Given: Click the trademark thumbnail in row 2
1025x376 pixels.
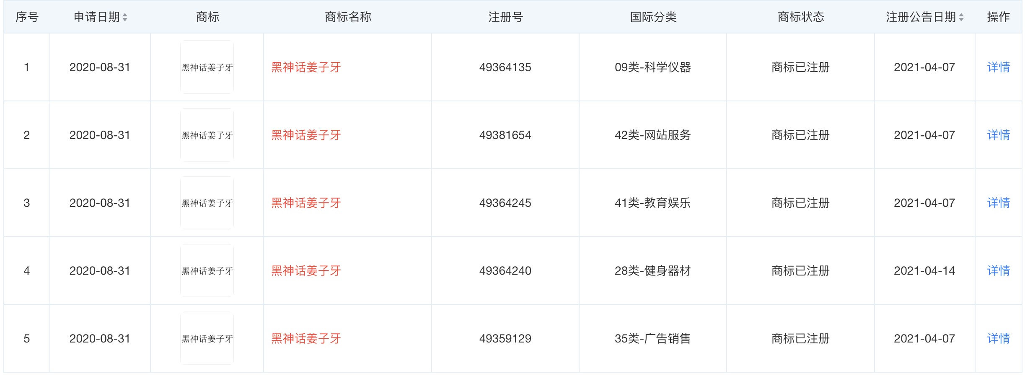Looking at the screenshot, I should click(207, 135).
